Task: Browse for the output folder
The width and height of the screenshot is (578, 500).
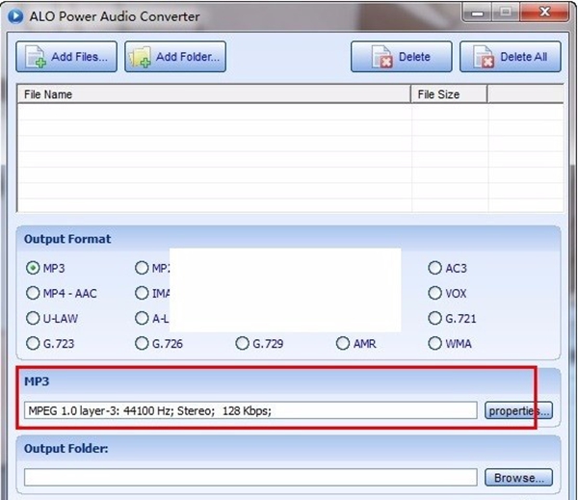Action: [x=518, y=478]
